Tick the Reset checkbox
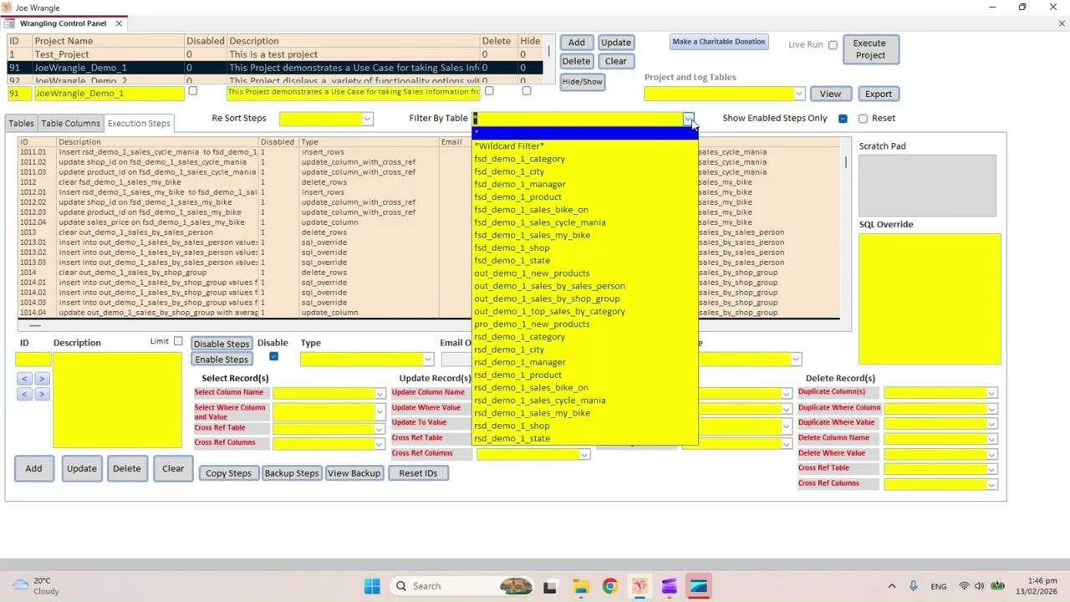This screenshot has height=602, width=1070. (863, 119)
